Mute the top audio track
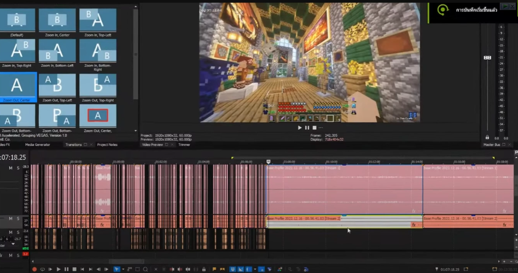 (11, 168)
